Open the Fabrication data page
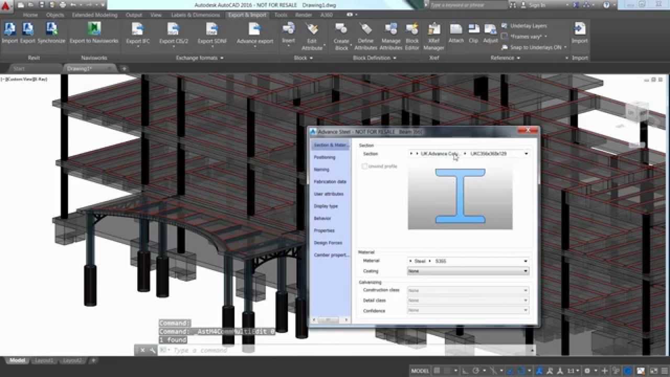 pos(330,182)
